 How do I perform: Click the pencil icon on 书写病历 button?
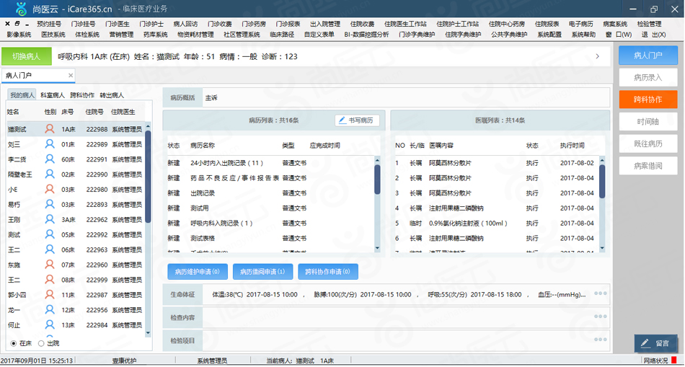[342, 120]
